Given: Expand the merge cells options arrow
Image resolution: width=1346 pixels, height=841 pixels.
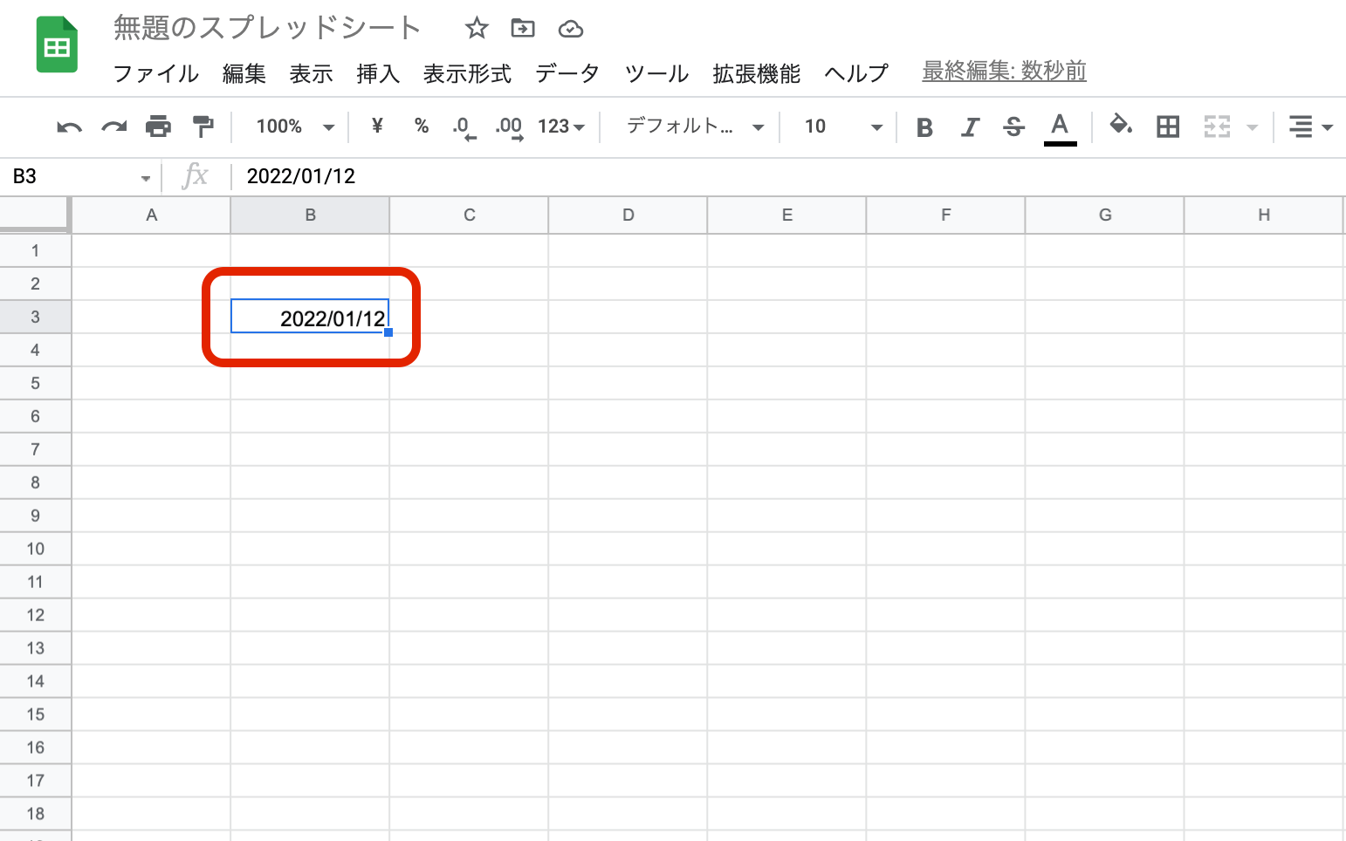Looking at the screenshot, I should tap(1253, 127).
